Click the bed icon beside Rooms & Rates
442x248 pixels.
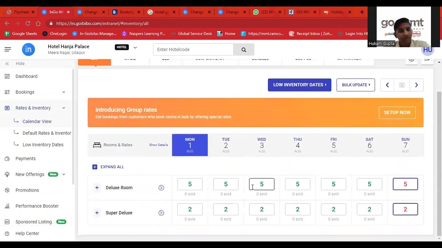(97, 145)
